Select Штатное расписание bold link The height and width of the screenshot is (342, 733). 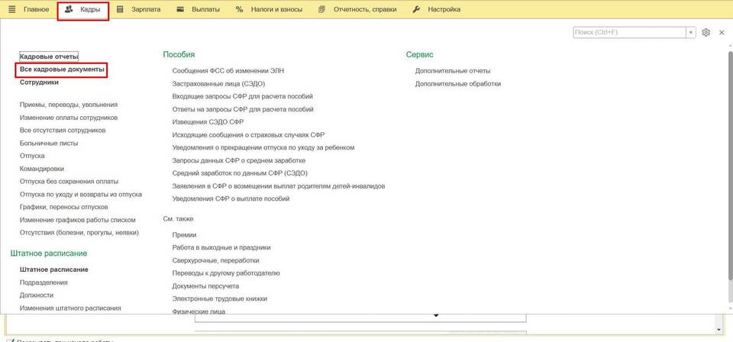(x=53, y=269)
